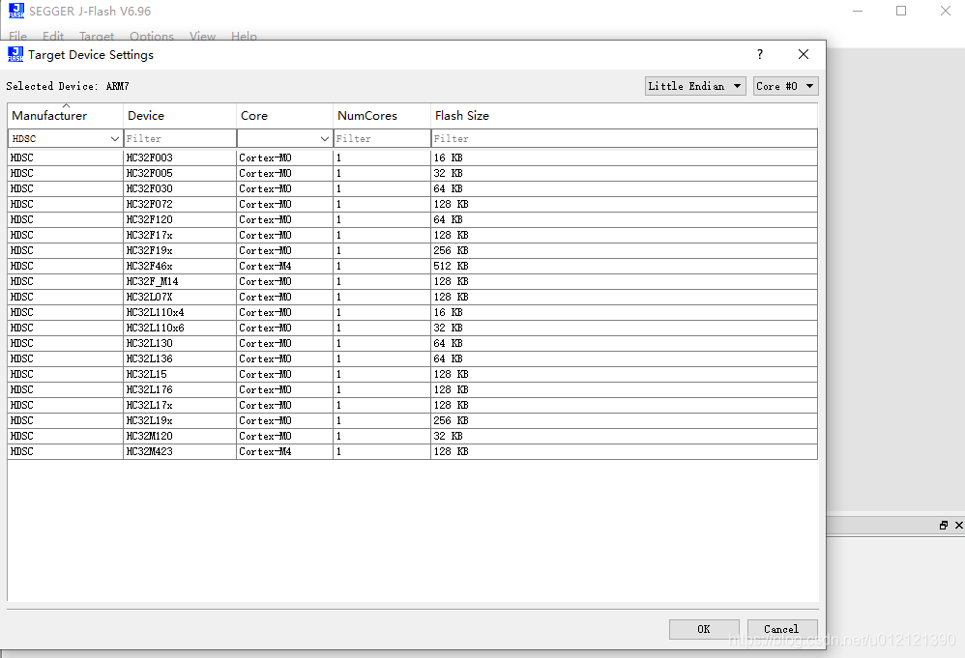
Task: Click the Cancel button
Action: [x=782, y=629]
